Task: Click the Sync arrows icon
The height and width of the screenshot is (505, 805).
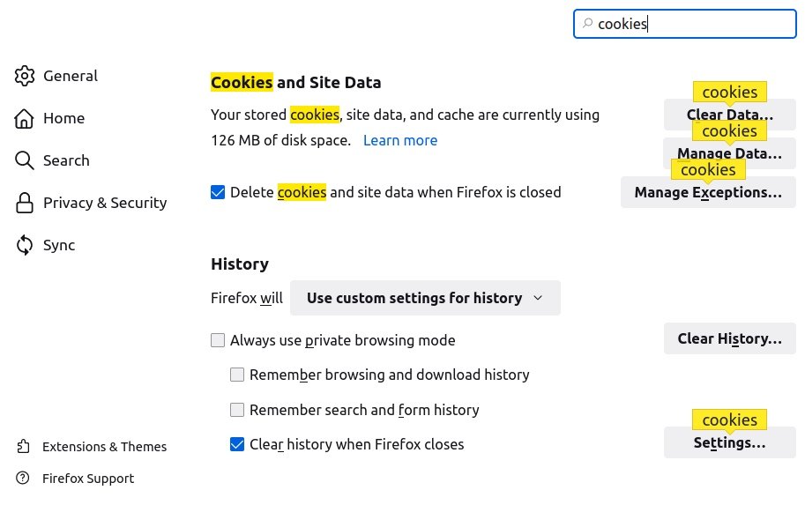Action: pyautogui.click(x=25, y=245)
